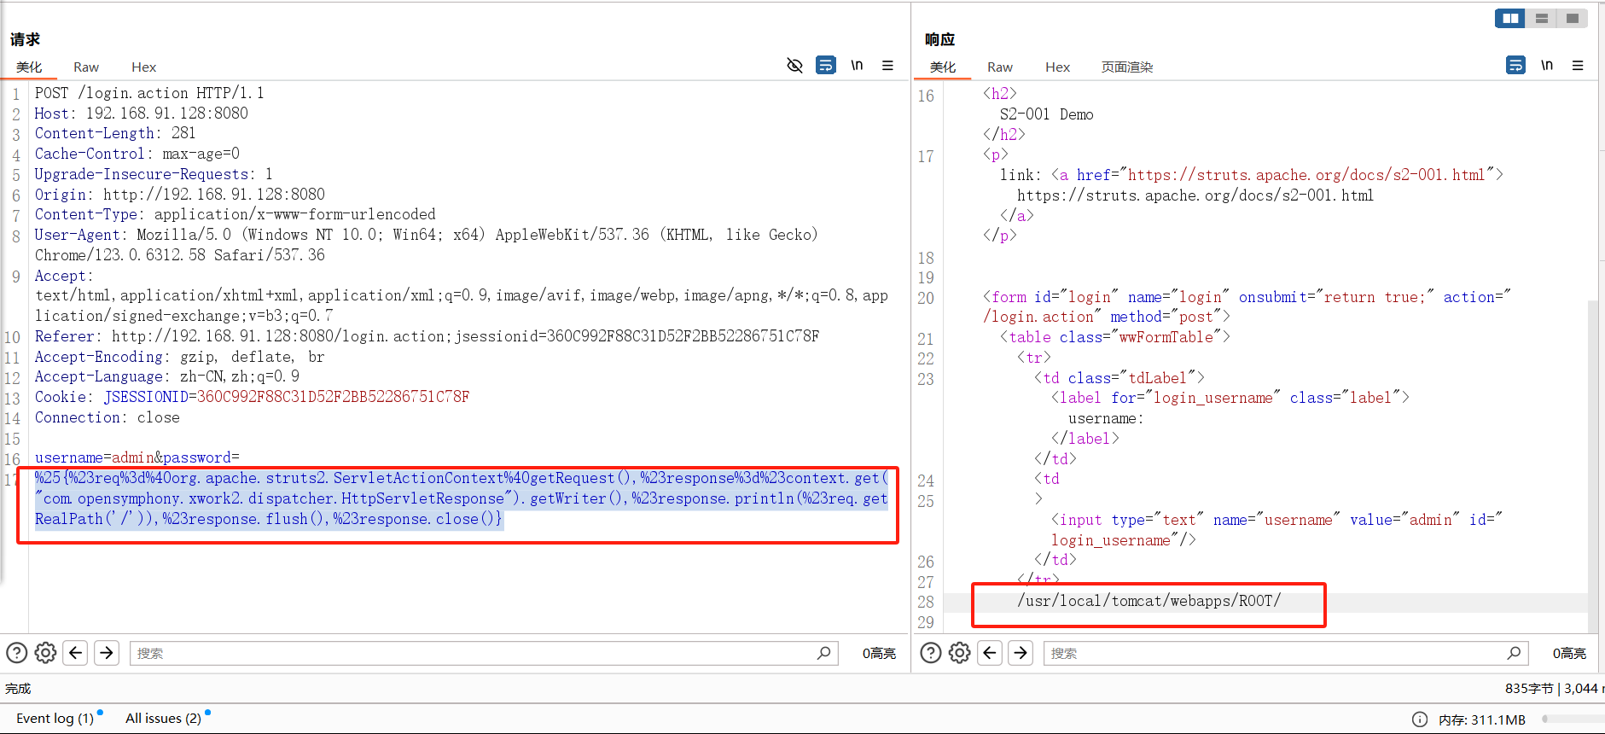
Task: Focus the response search input field
Action: (1286, 653)
